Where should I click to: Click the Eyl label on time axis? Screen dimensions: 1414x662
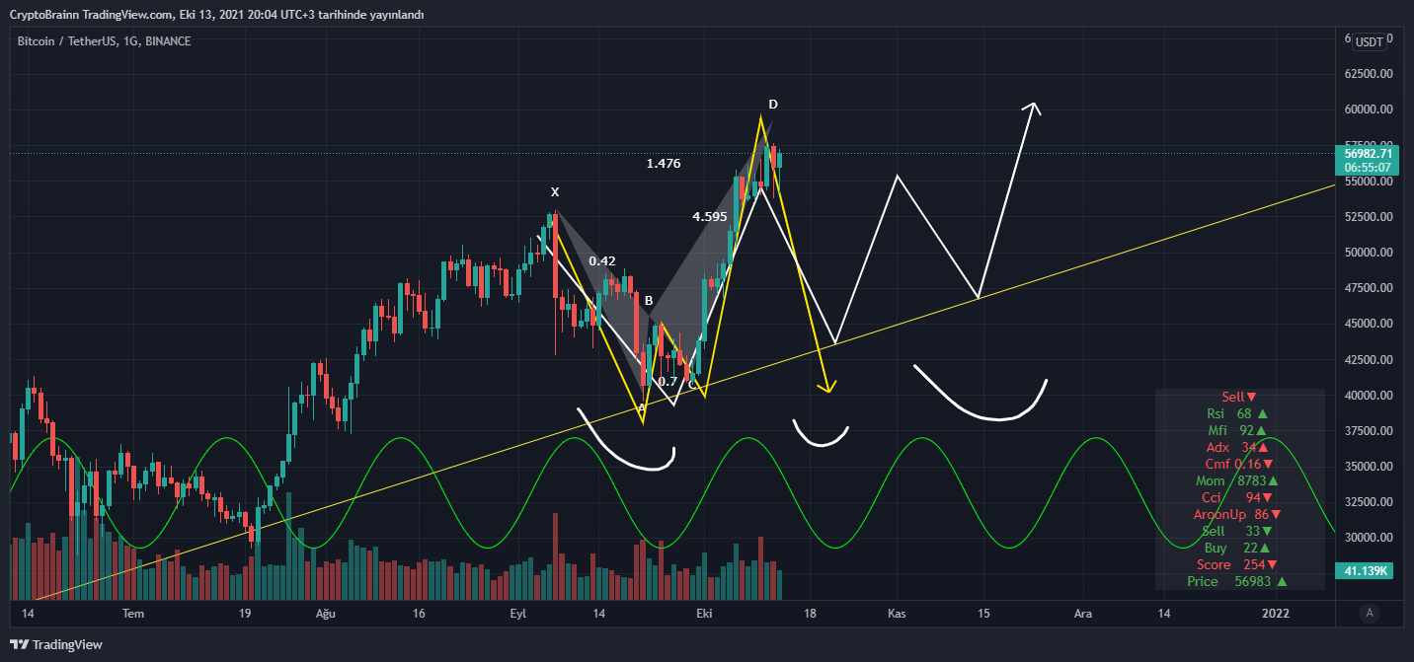tap(517, 614)
